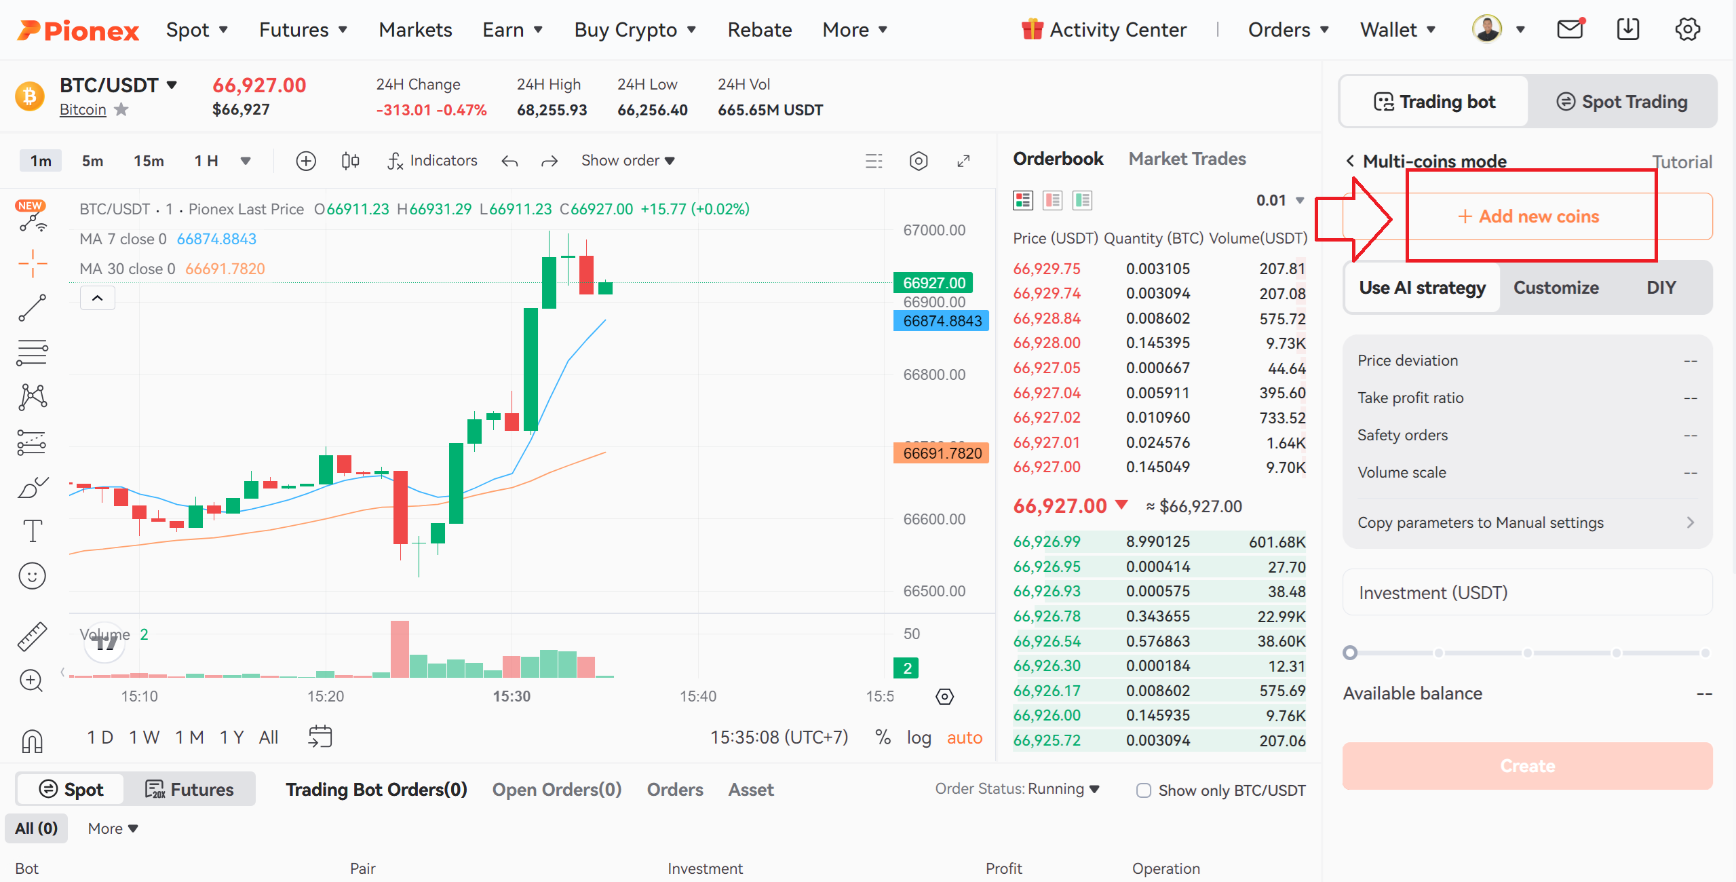Select the text annotation tool
The height and width of the screenshot is (882, 1736).
pyautogui.click(x=32, y=531)
